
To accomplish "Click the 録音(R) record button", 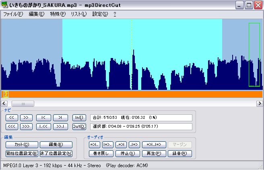I will (180, 153).
